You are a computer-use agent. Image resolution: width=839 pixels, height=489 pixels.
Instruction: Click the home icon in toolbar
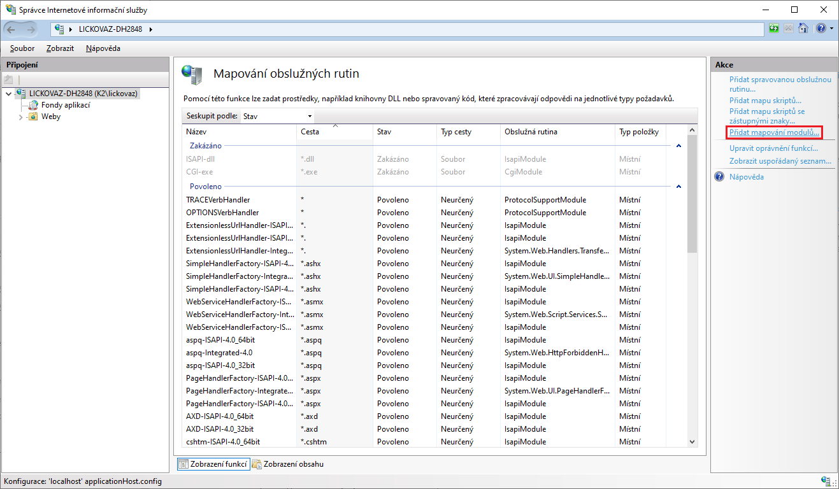pyautogui.click(x=803, y=29)
